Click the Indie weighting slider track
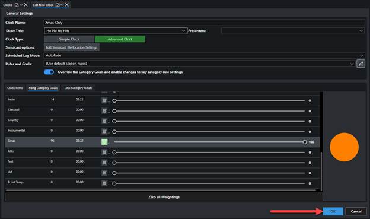 (209, 101)
